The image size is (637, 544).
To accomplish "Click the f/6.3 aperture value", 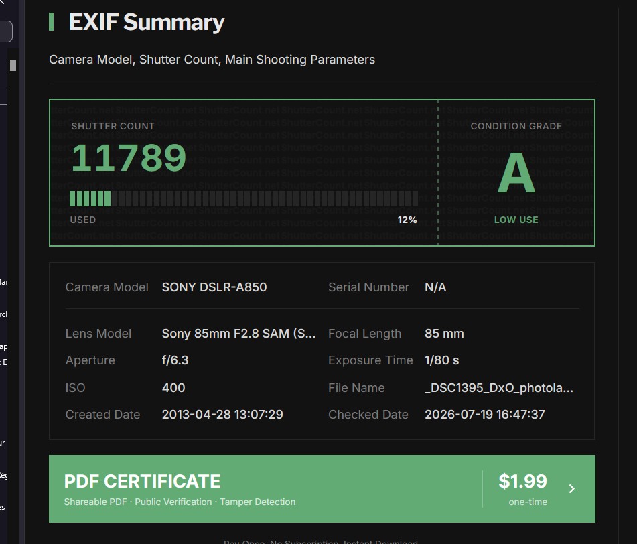I will pos(175,360).
